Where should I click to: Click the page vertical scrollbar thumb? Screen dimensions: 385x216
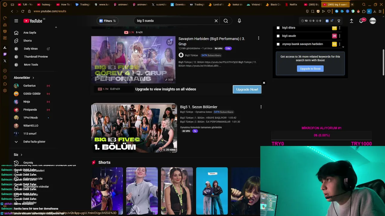point(383,62)
